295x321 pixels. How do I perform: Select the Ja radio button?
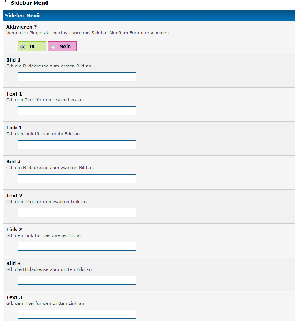(23, 47)
